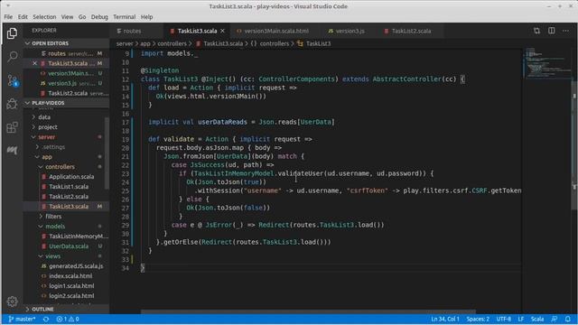Click the editor horizontal scrollbar
The image size is (578, 325).
point(308,311)
